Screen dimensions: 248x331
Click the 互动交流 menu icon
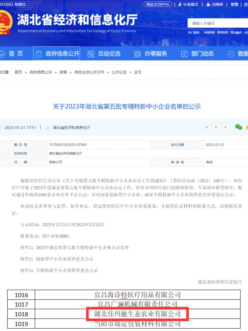tap(91, 54)
